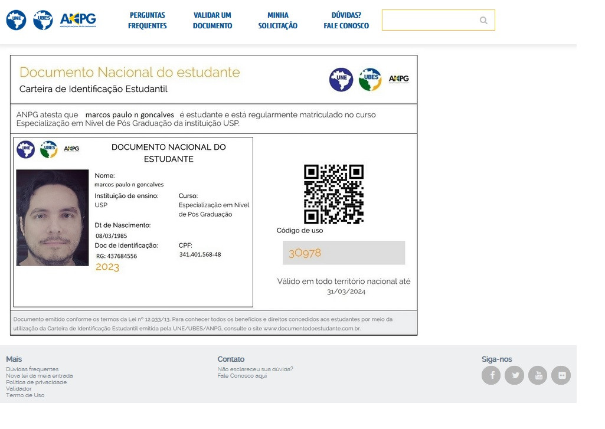Click the Código de uso label

pyautogui.click(x=300, y=230)
